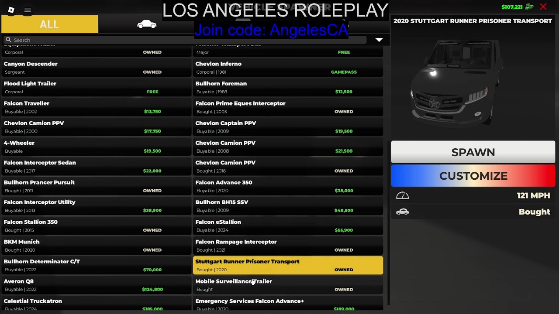Click the green cash stack icon
The image size is (559, 314).
[x=529, y=7]
